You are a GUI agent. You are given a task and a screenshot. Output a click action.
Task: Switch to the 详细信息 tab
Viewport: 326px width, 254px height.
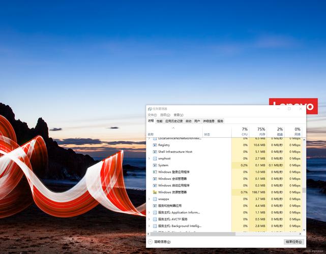pyautogui.click(x=209, y=121)
